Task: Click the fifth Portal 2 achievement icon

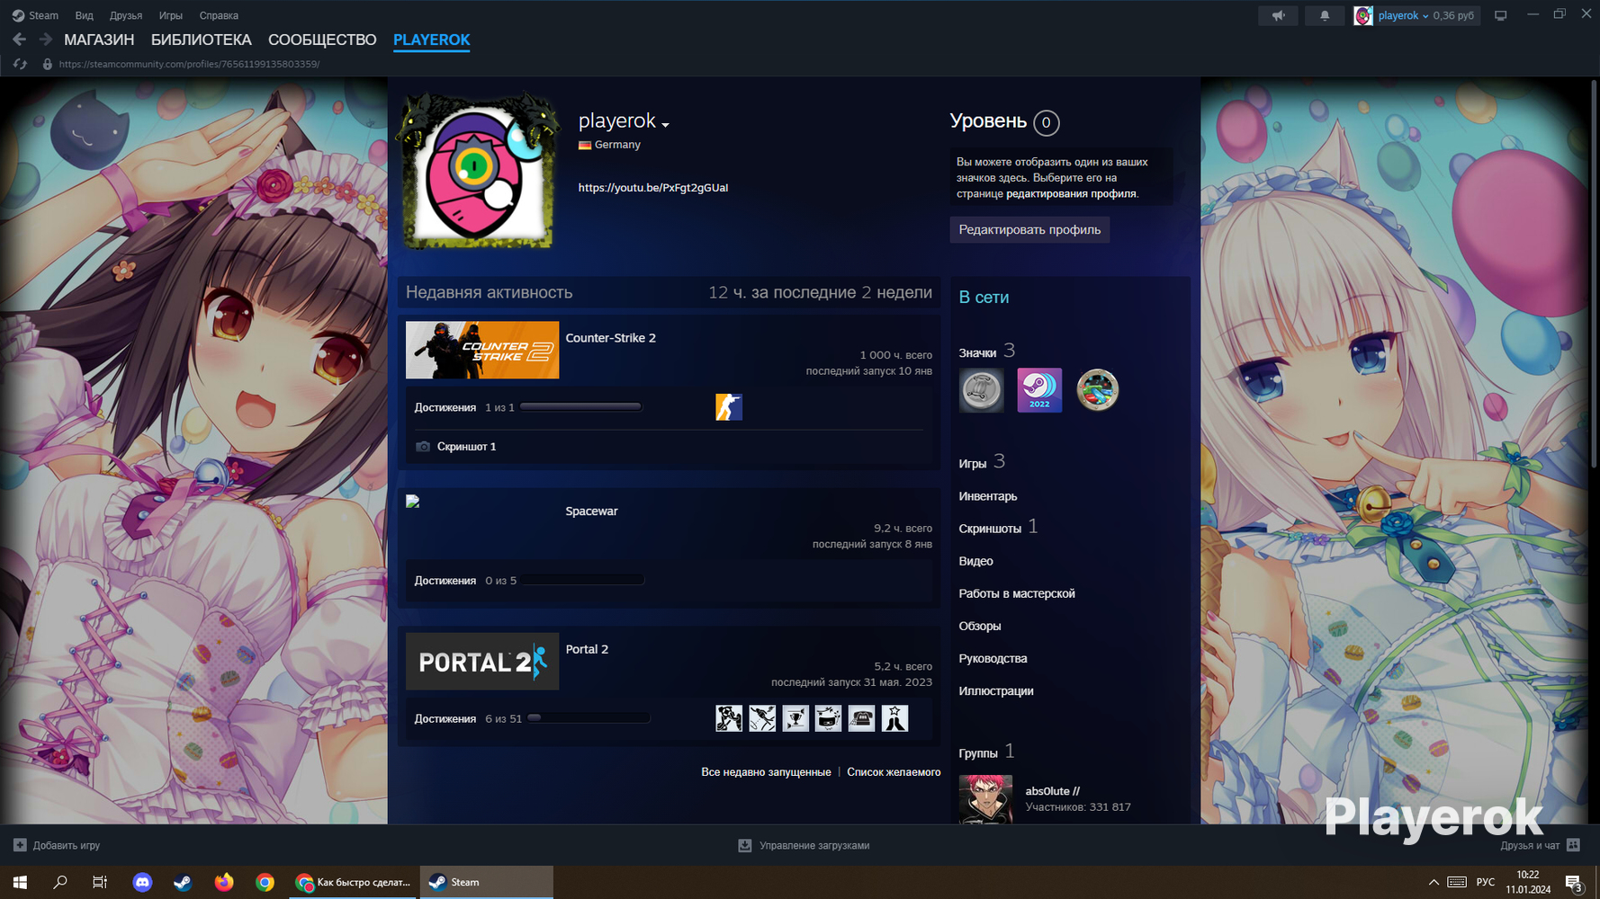Action: 861,718
